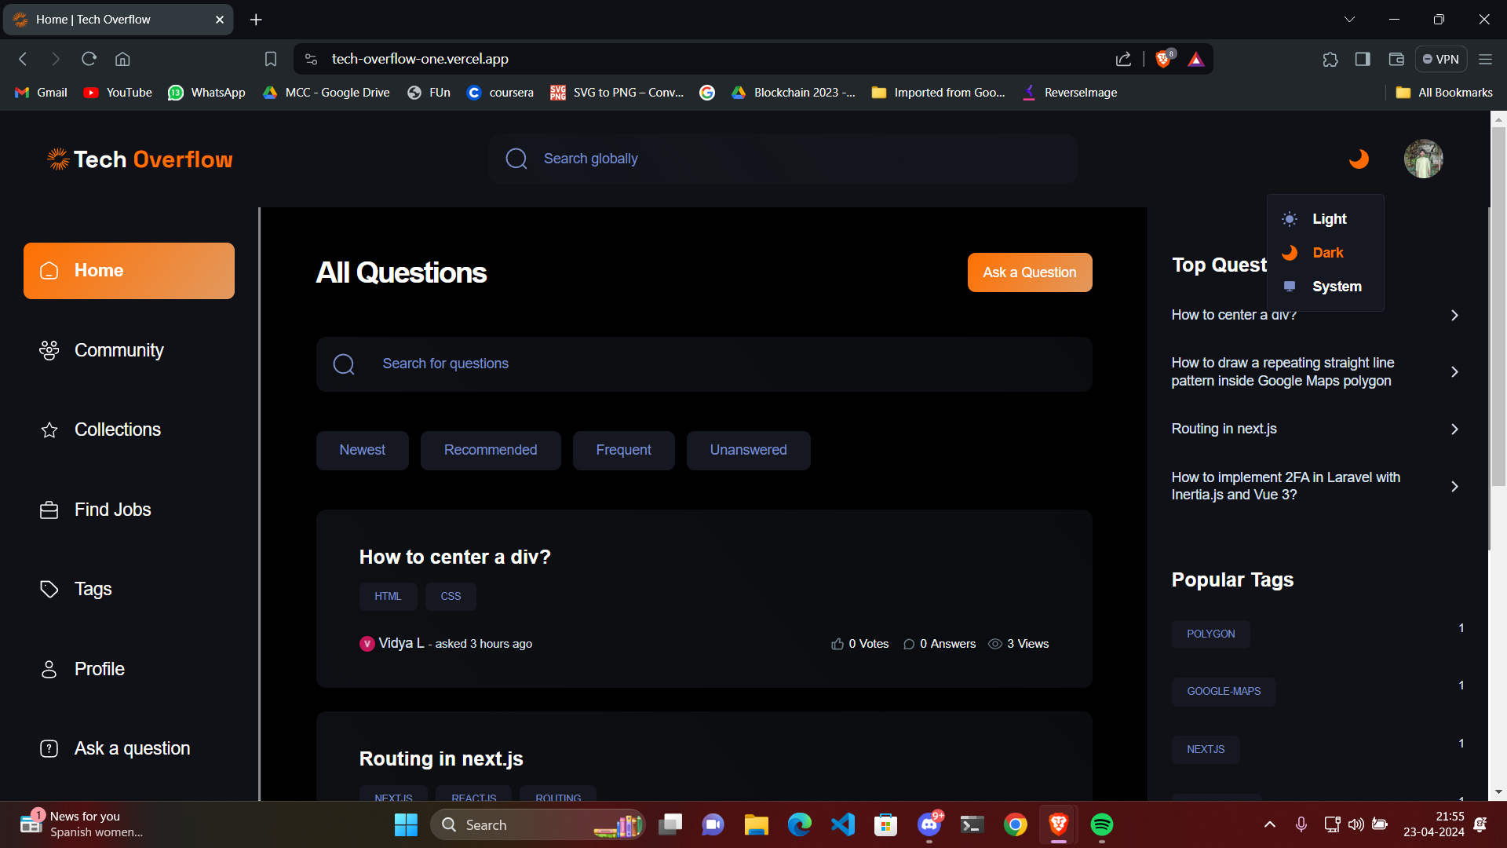Go to Collections star item

point(117,429)
